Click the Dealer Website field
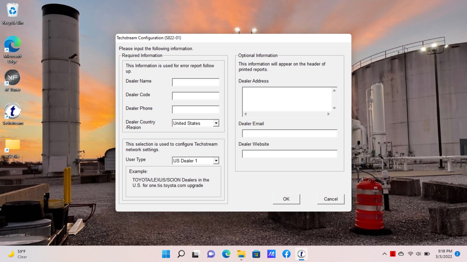Screen dimensions: 467x262 (x=290, y=154)
